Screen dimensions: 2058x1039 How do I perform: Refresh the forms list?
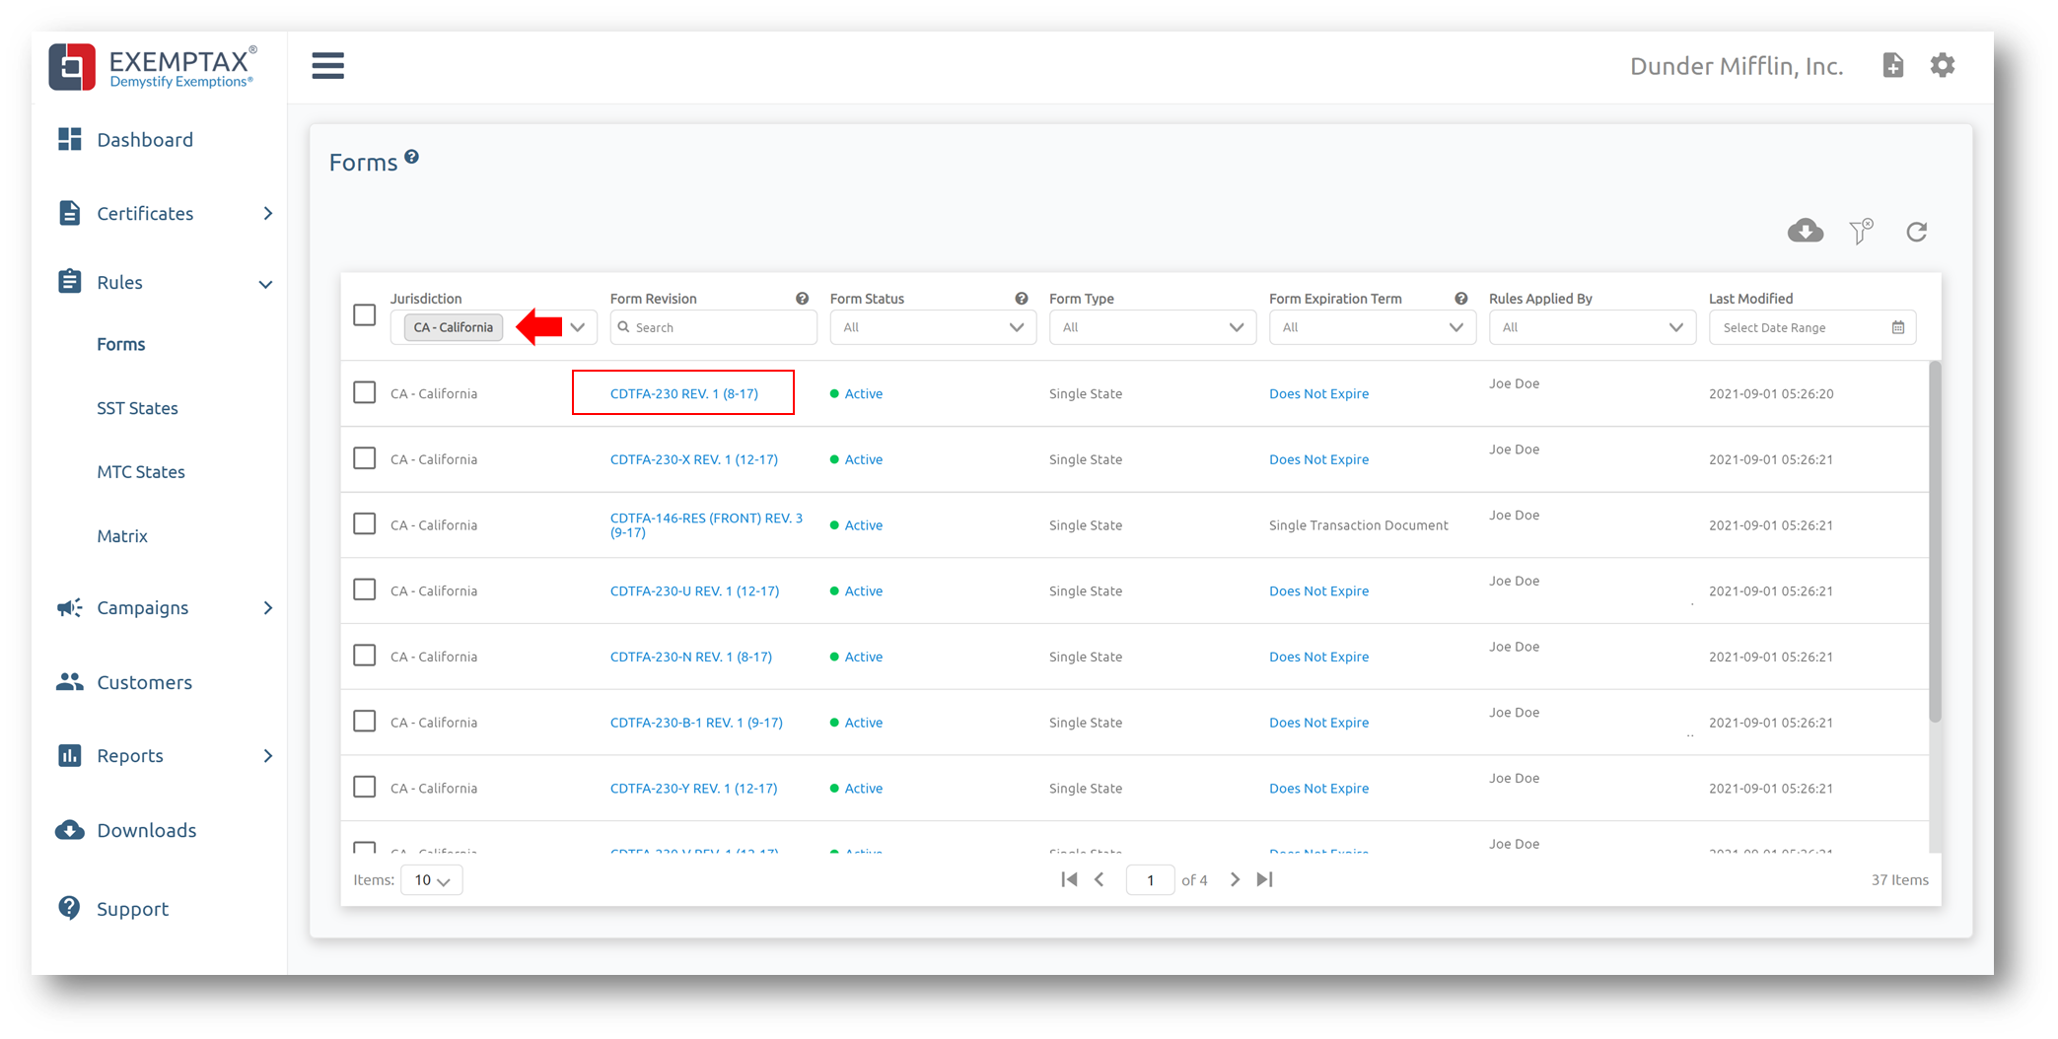[x=1917, y=231]
